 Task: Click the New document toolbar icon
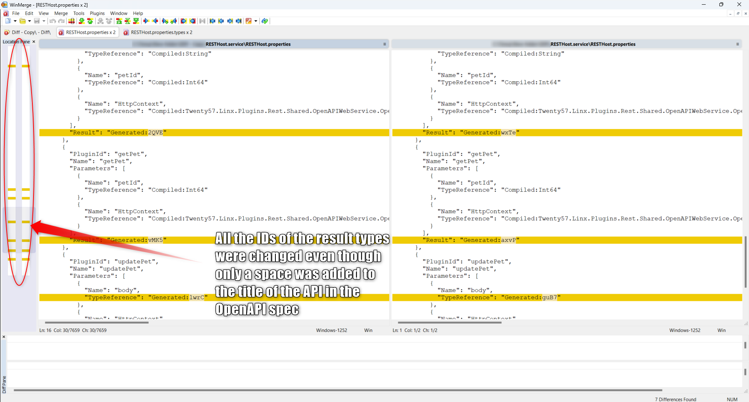click(8, 21)
